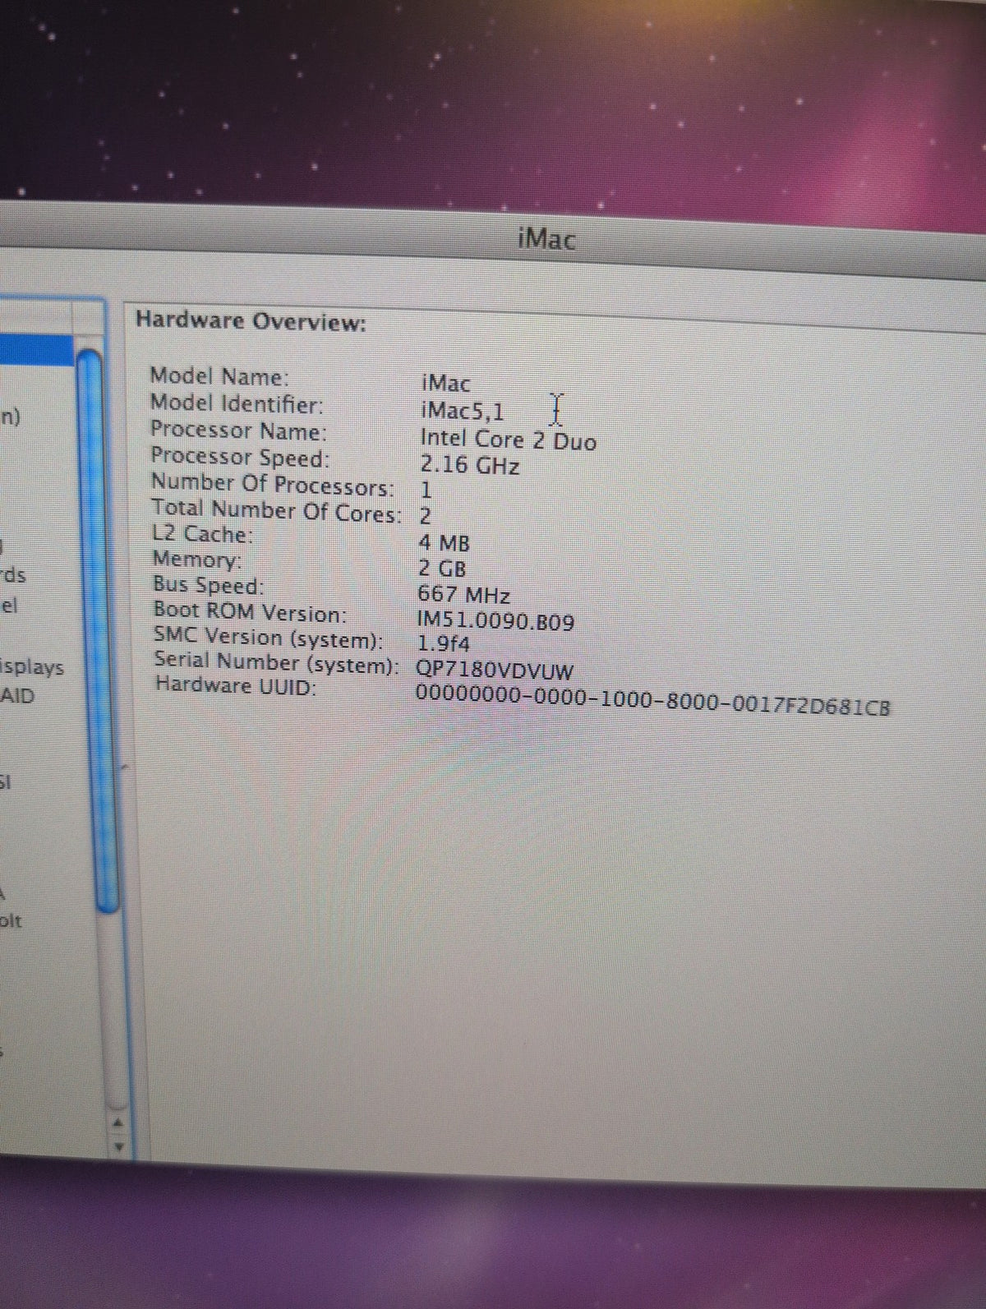Select the 'rds' sidebar entry
This screenshot has width=986, height=1309.
point(13,575)
